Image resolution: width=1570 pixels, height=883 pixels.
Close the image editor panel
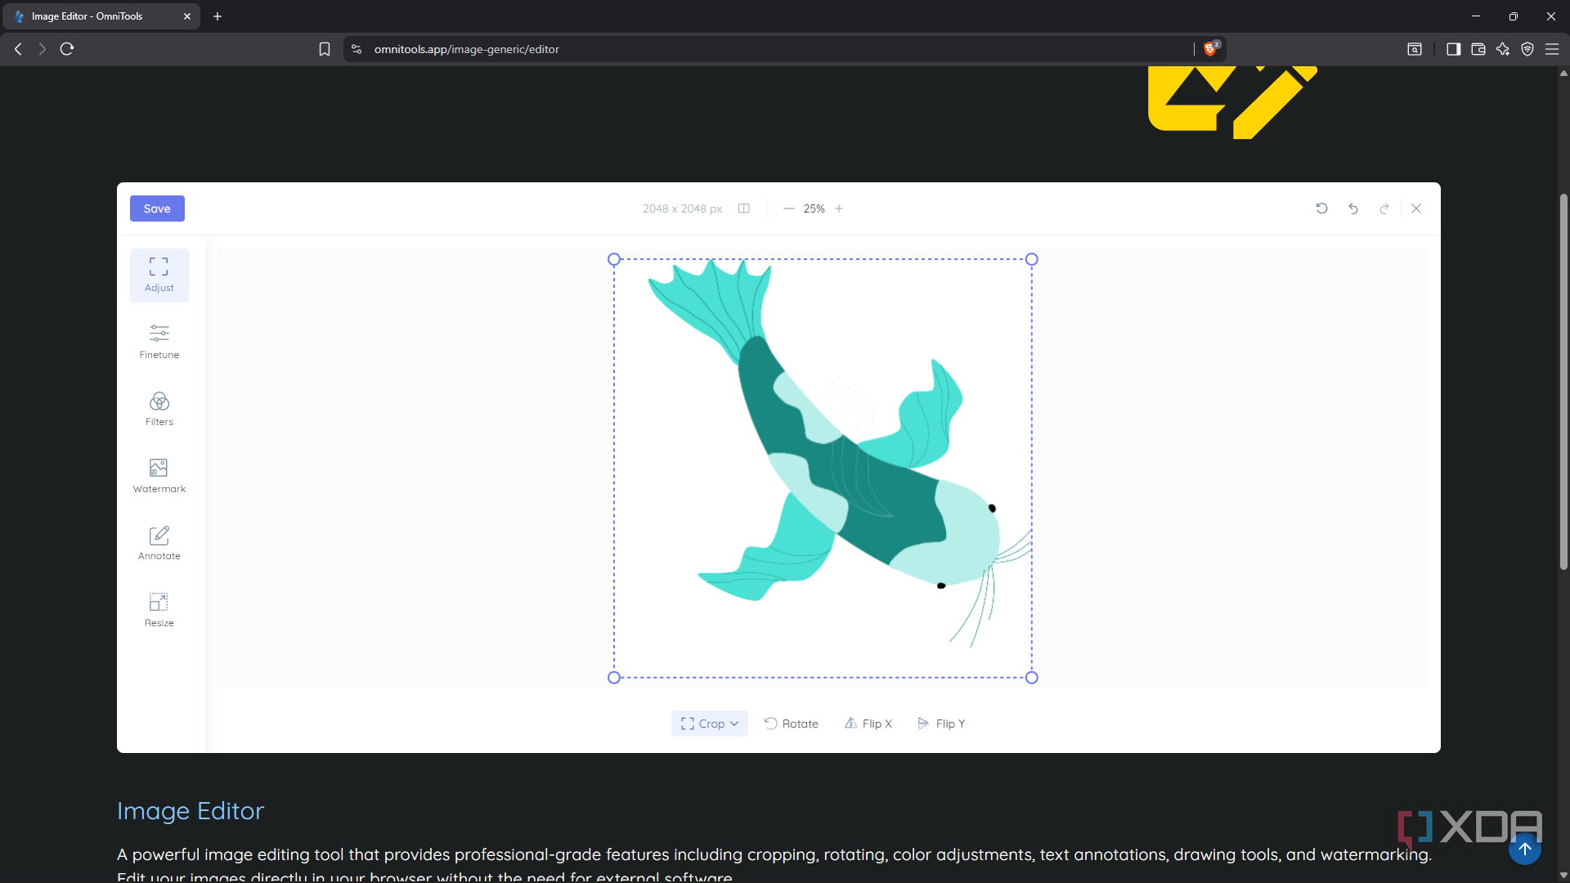coord(1416,208)
